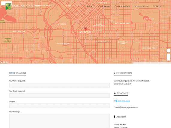Click the info icon beside Information heading
Viewport: 171px width, 128px height.
tap(114, 73)
